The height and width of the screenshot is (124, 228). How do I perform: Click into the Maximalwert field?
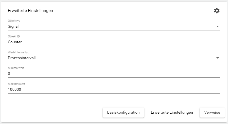112,90
